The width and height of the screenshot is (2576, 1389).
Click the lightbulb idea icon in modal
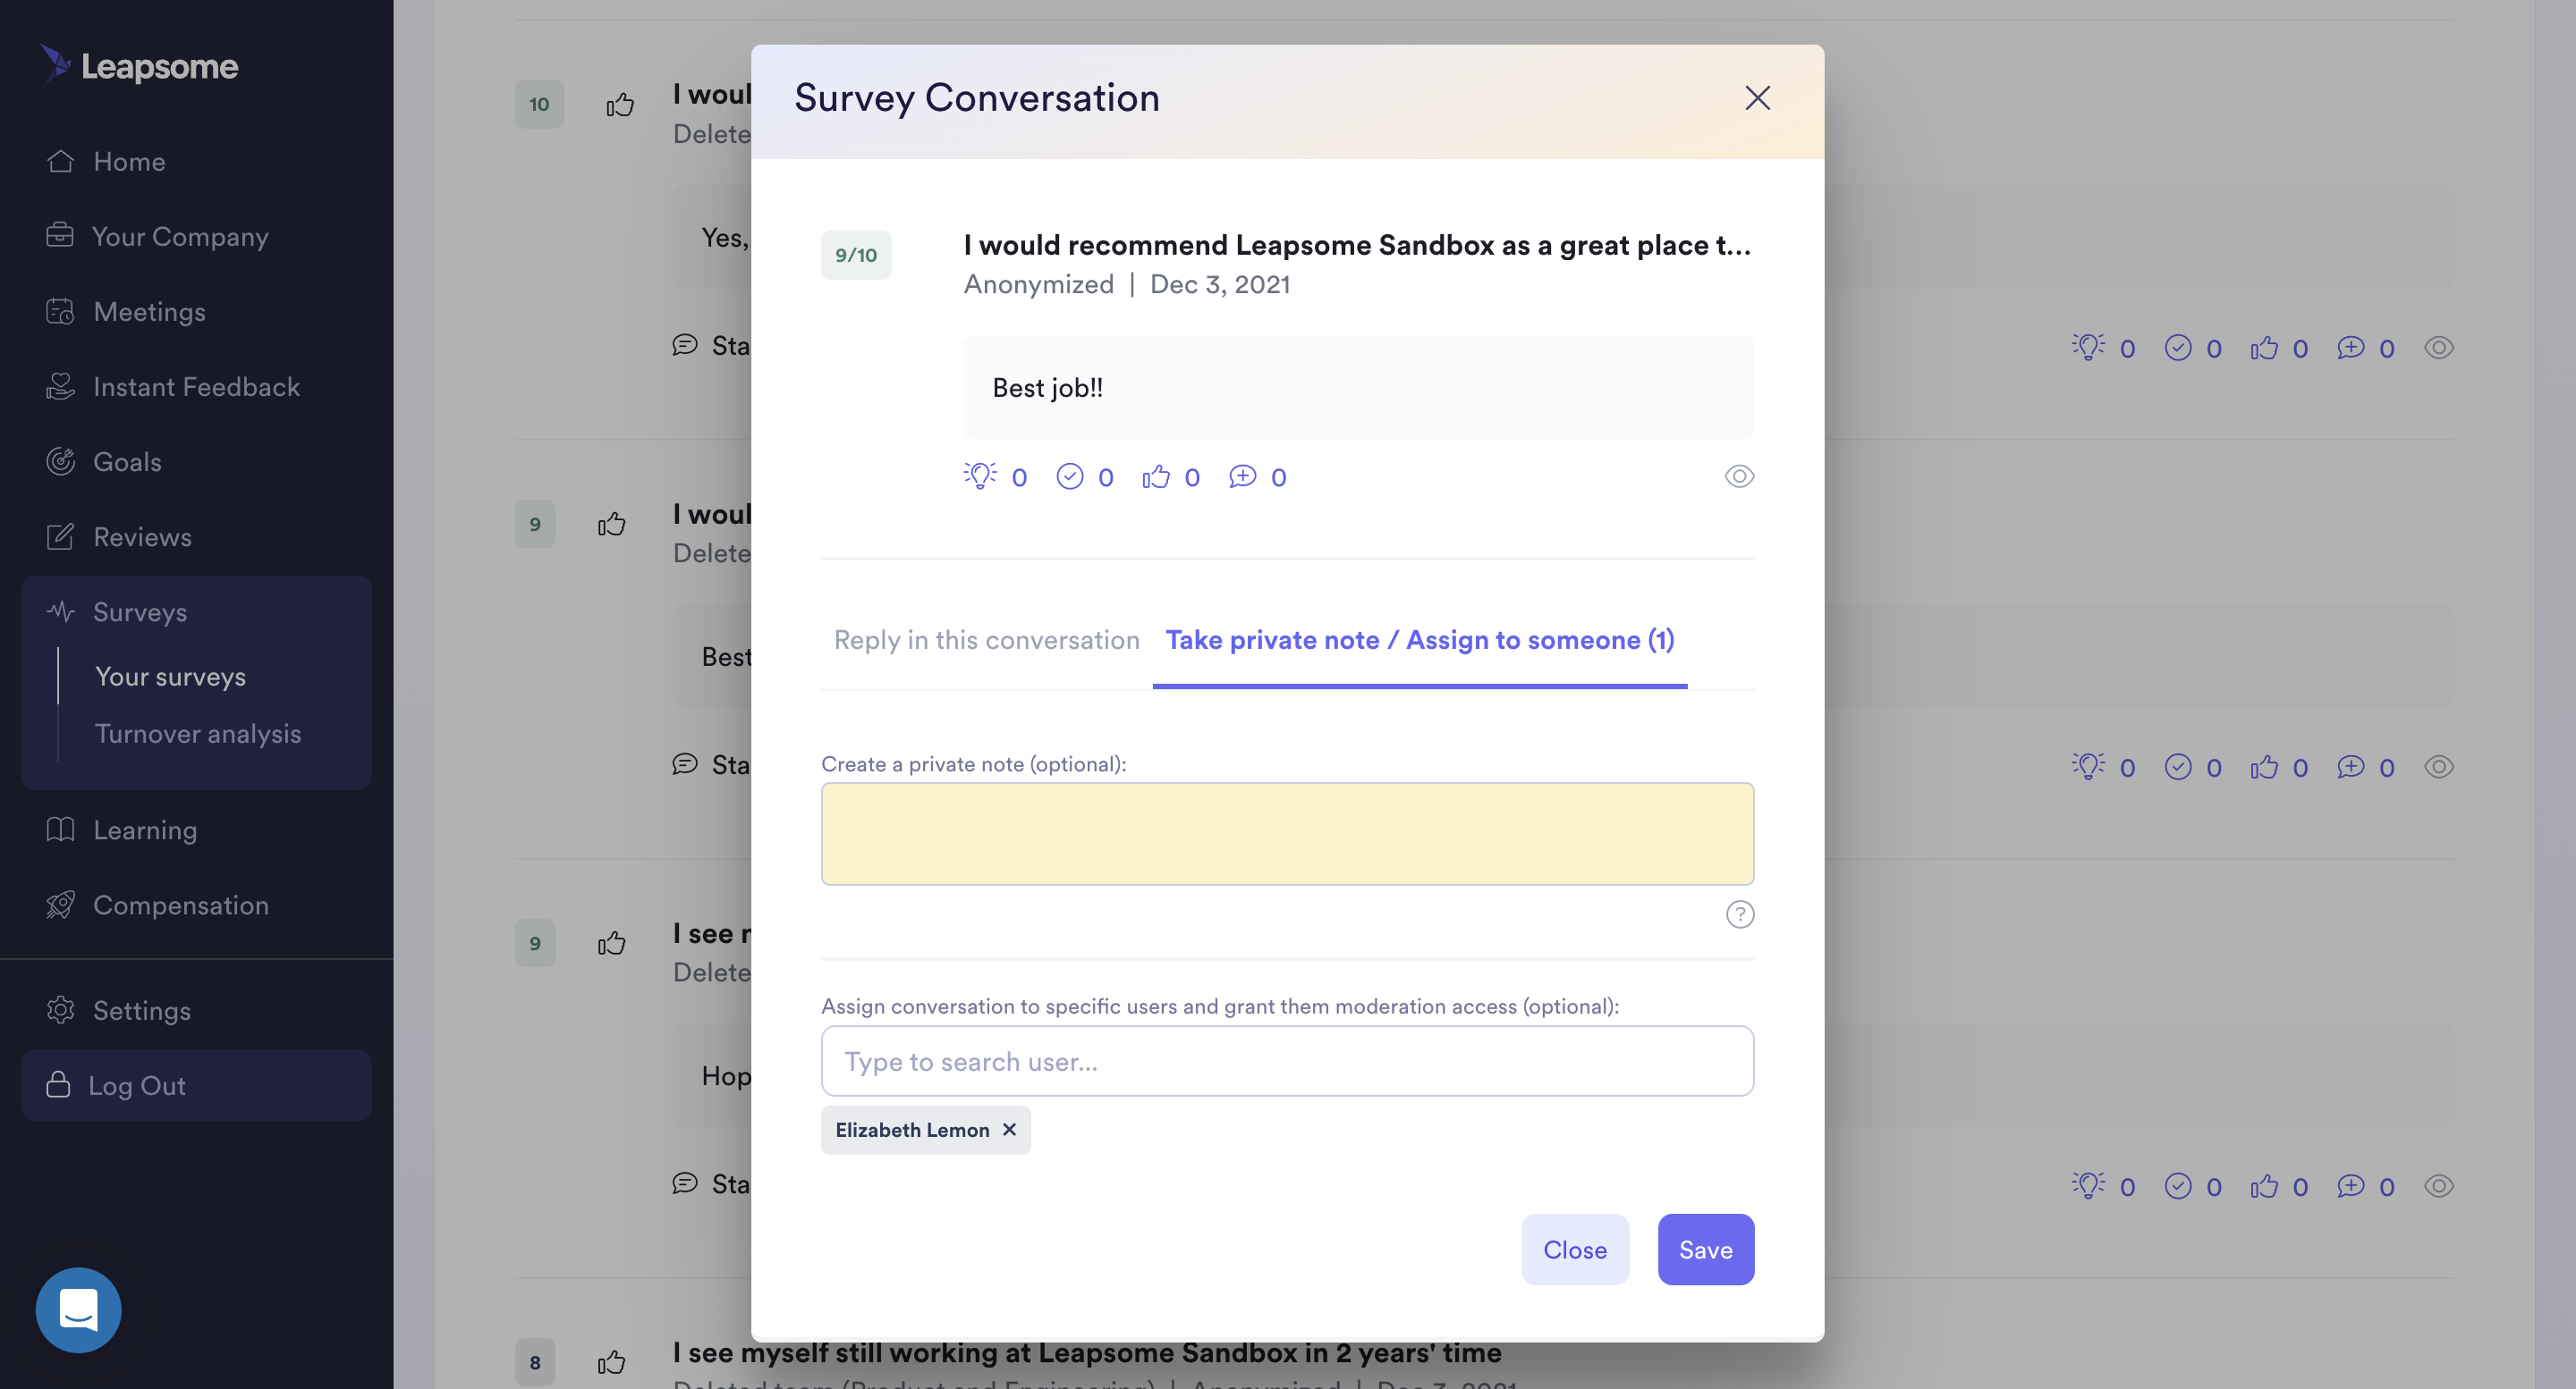(980, 476)
